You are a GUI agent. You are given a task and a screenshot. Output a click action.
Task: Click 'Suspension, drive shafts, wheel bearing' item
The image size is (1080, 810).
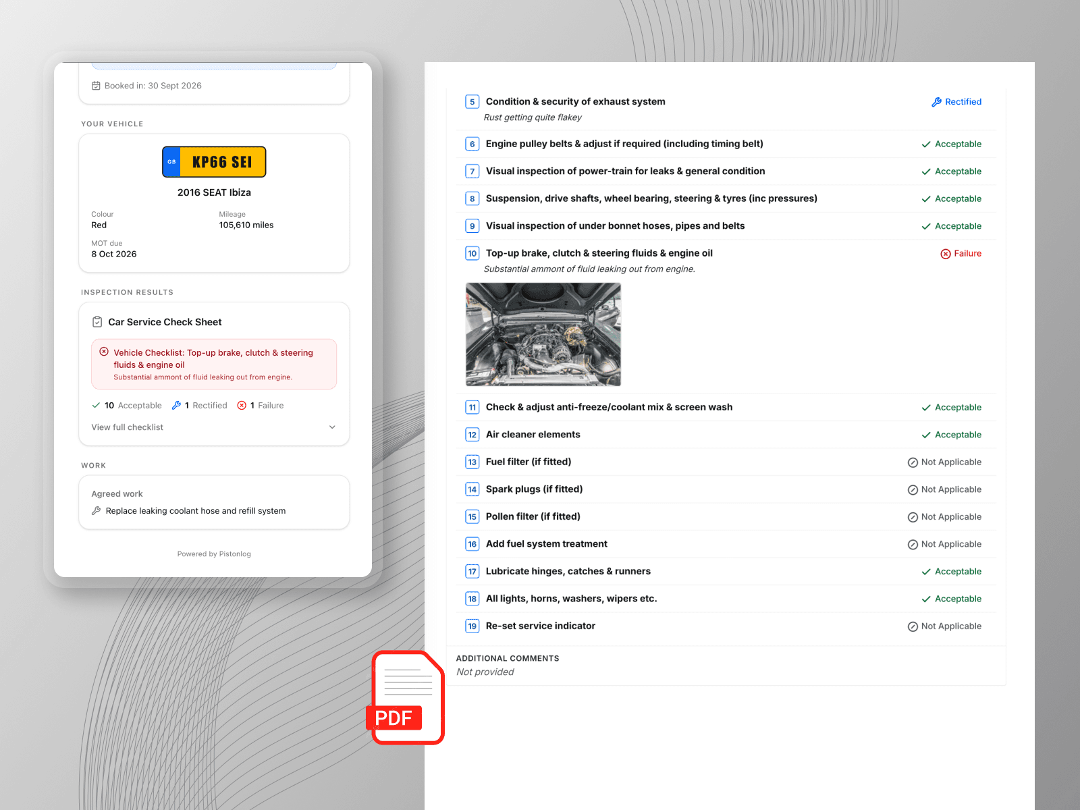(x=651, y=198)
